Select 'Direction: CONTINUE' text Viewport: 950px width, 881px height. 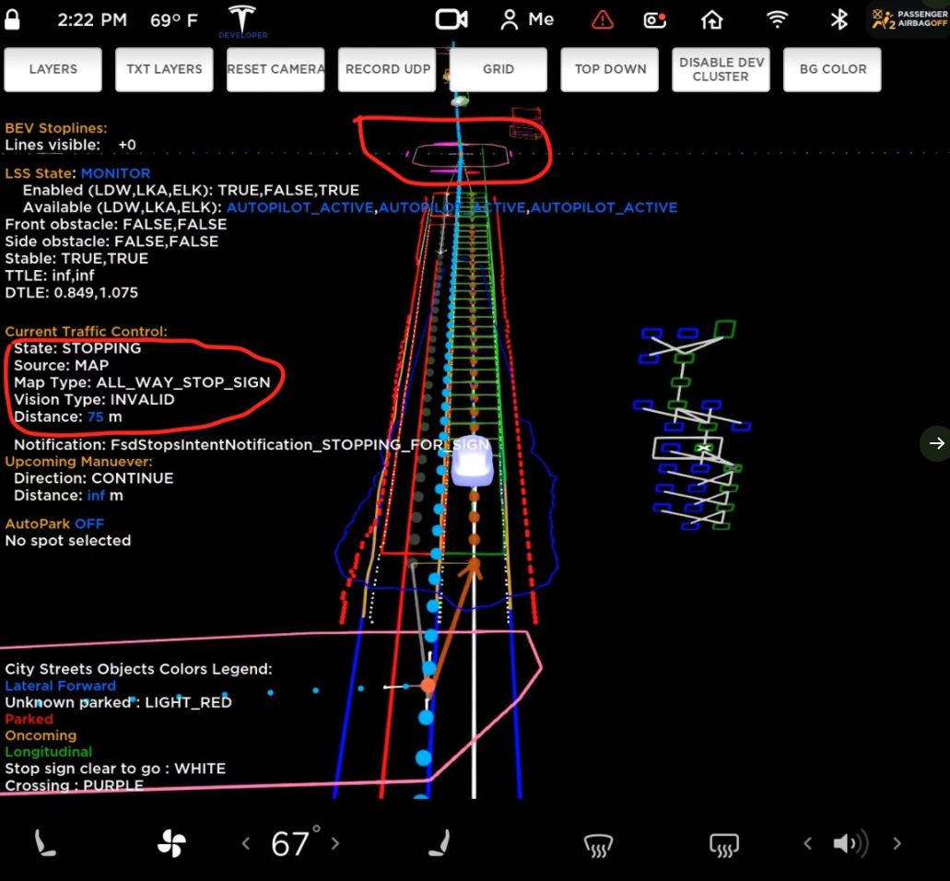point(93,478)
